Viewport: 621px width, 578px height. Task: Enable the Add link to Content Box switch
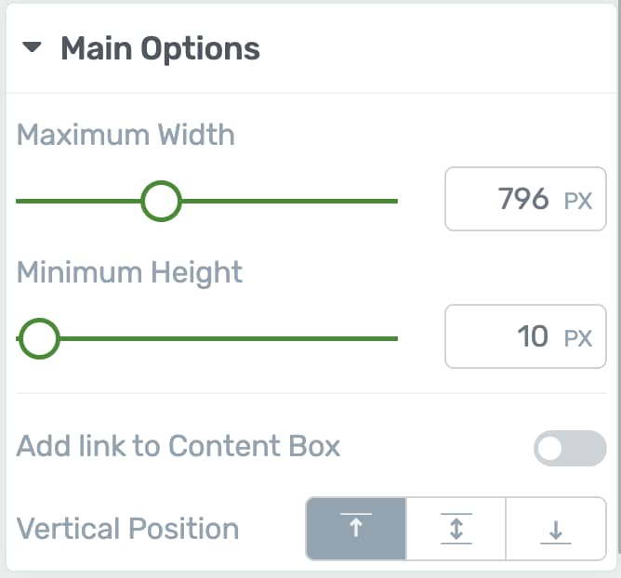570,448
